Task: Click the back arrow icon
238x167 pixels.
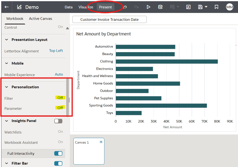Action: tap(7, 7)
